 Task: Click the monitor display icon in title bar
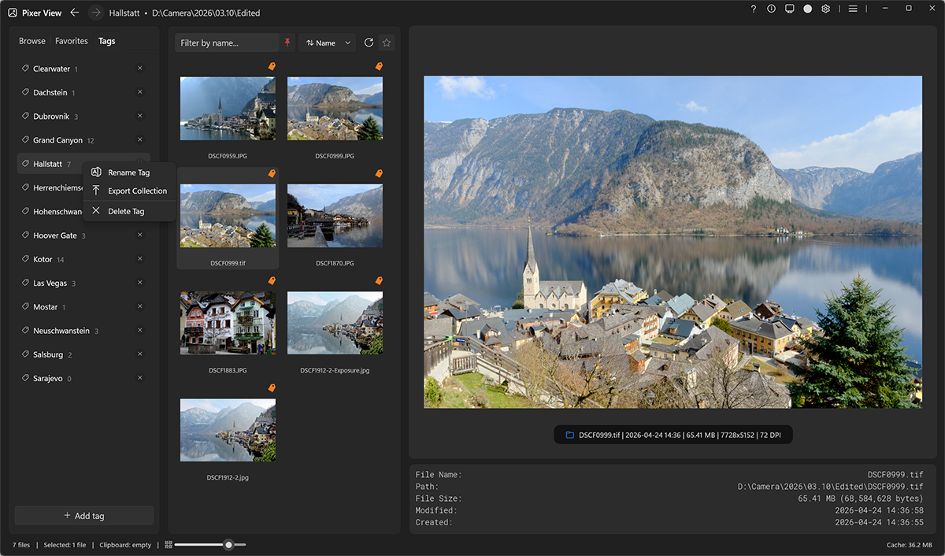(x=789, y=9)
